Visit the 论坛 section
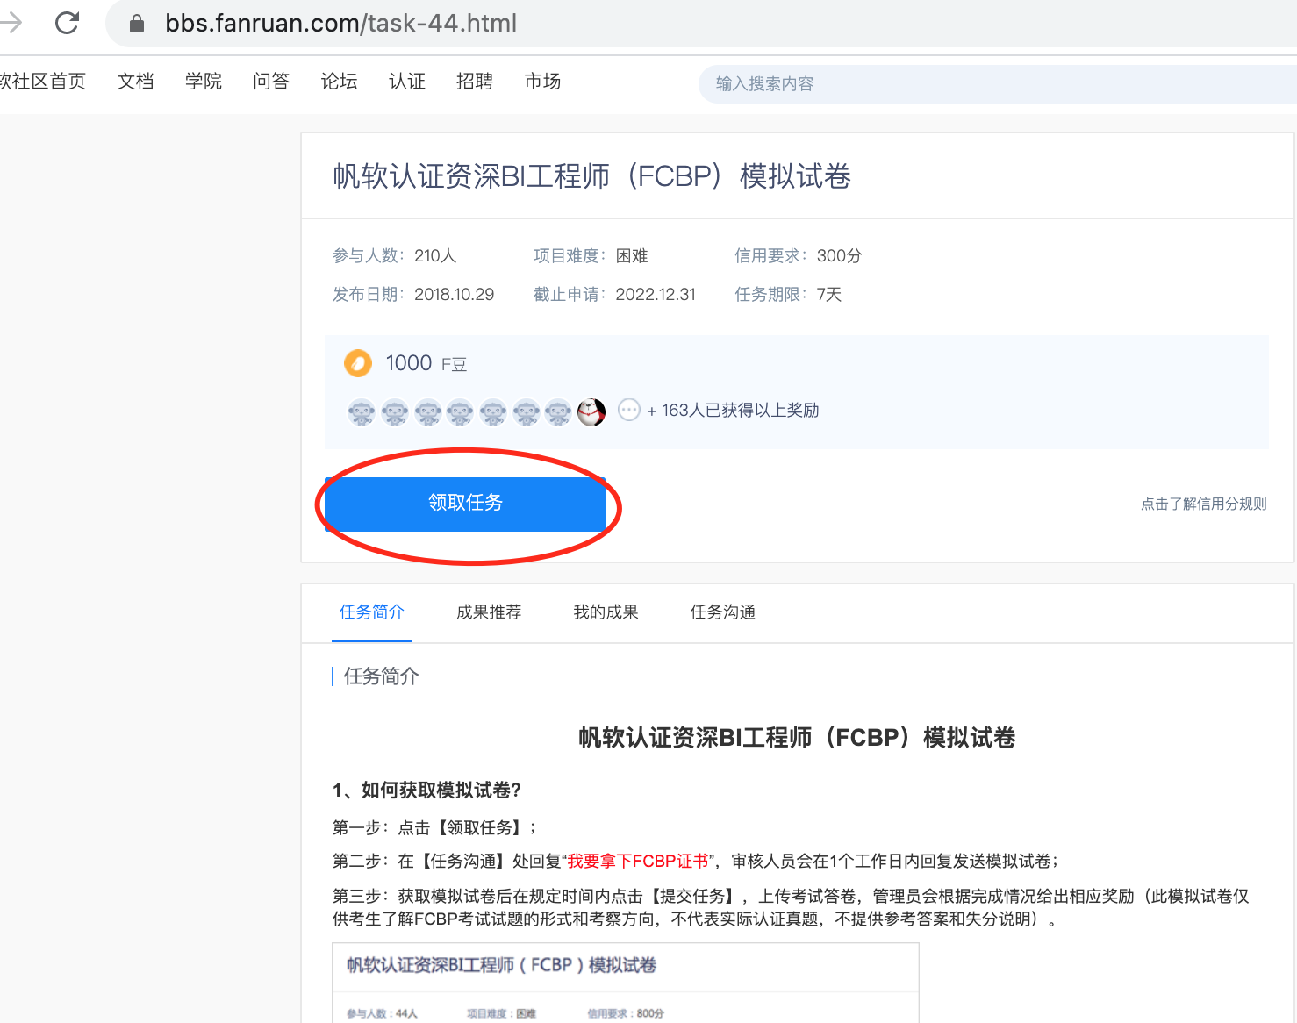 (x=339, y=82)
